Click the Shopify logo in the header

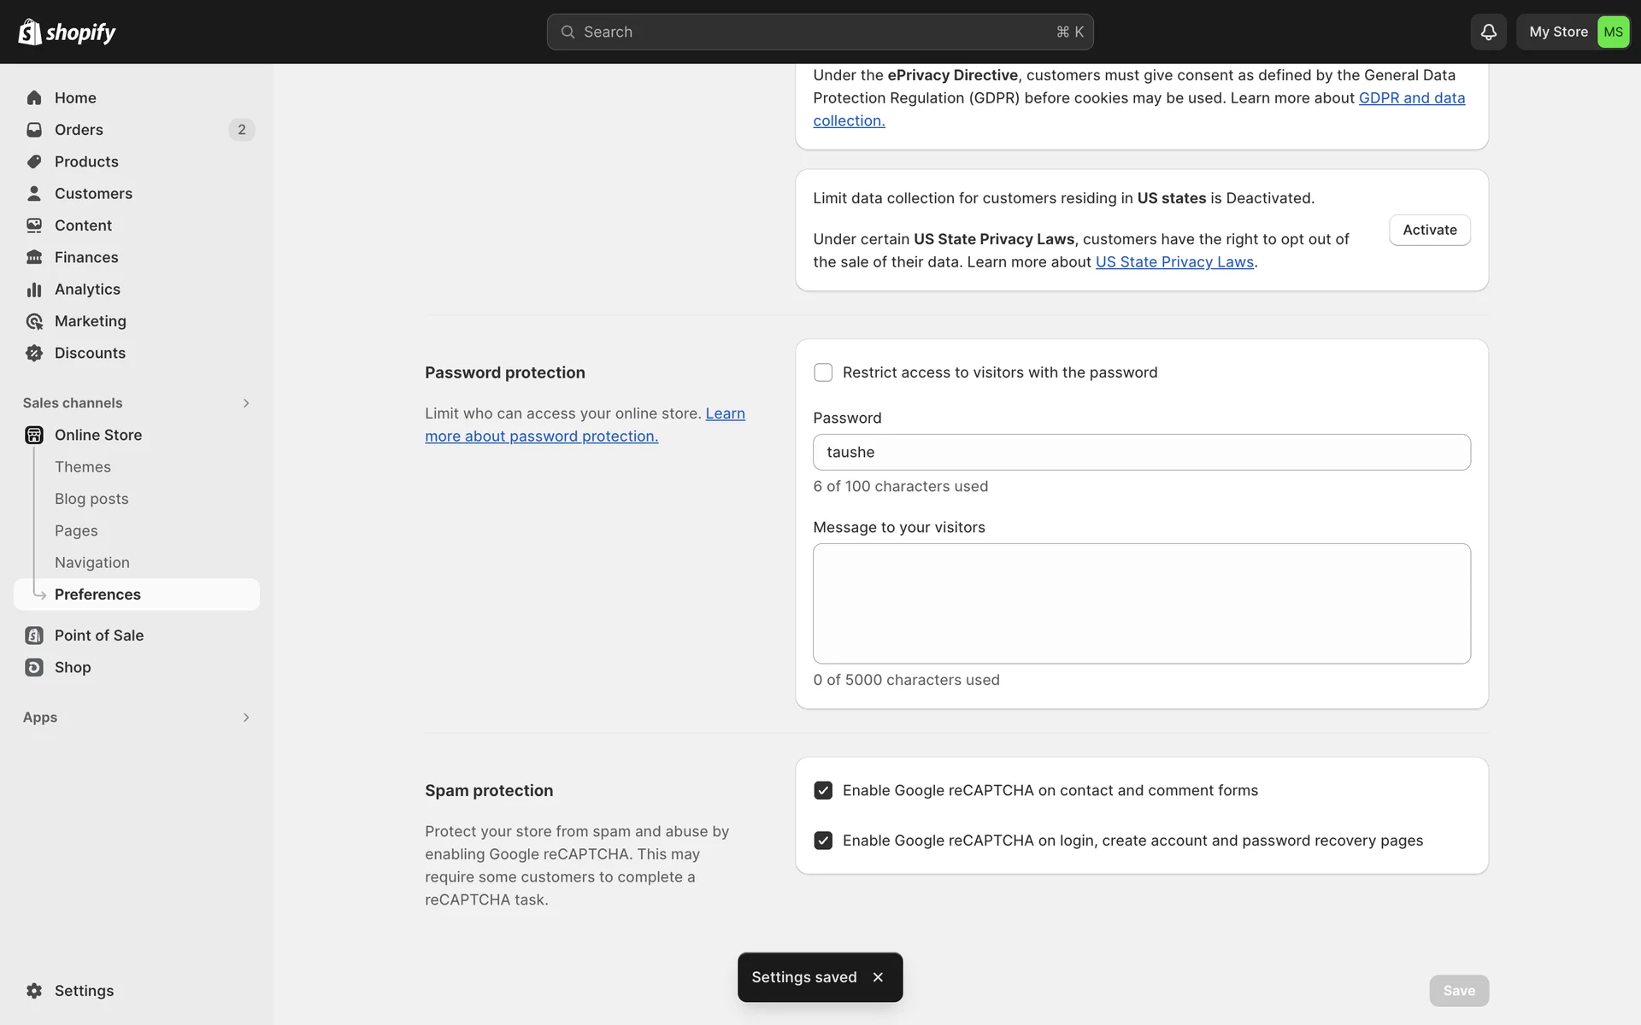coord(67,32)
